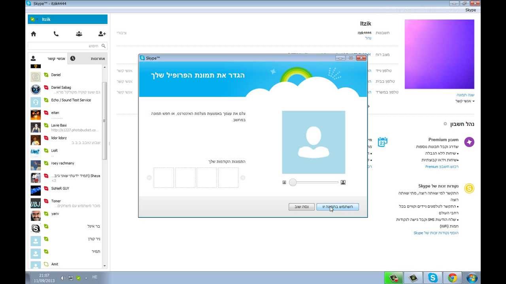
Task: Click the Windows Start orb
Action: click(472, 278)
